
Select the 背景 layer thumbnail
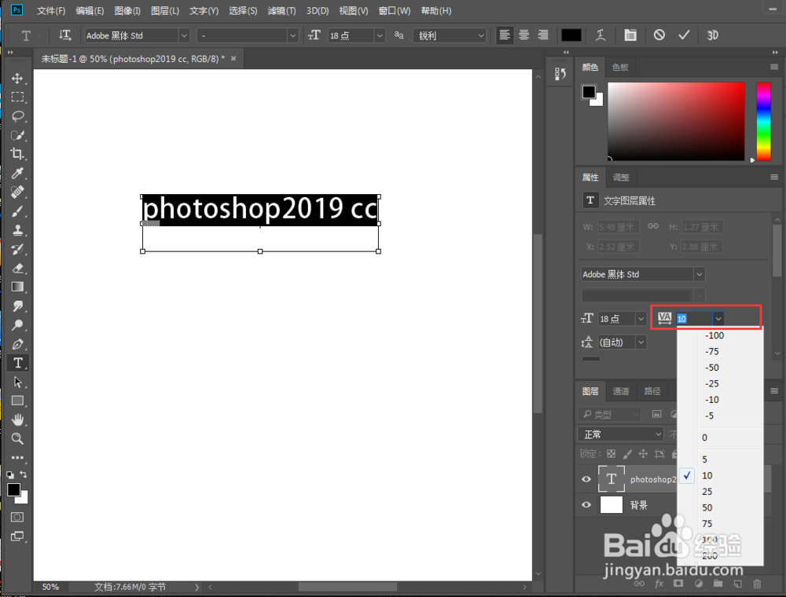[611, 505]
